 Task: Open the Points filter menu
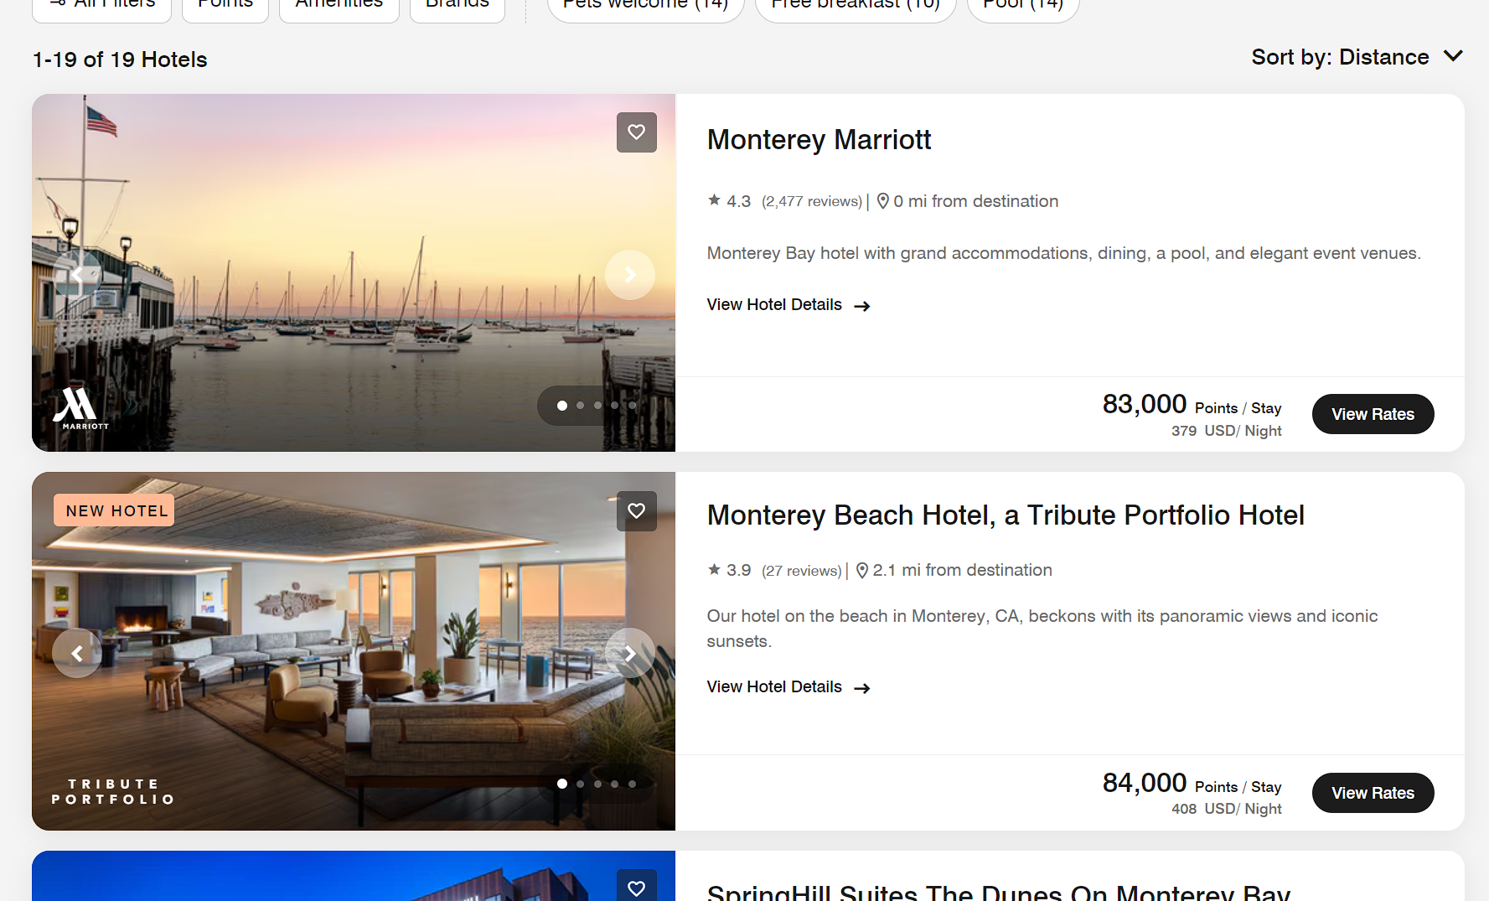click(225, 4)
